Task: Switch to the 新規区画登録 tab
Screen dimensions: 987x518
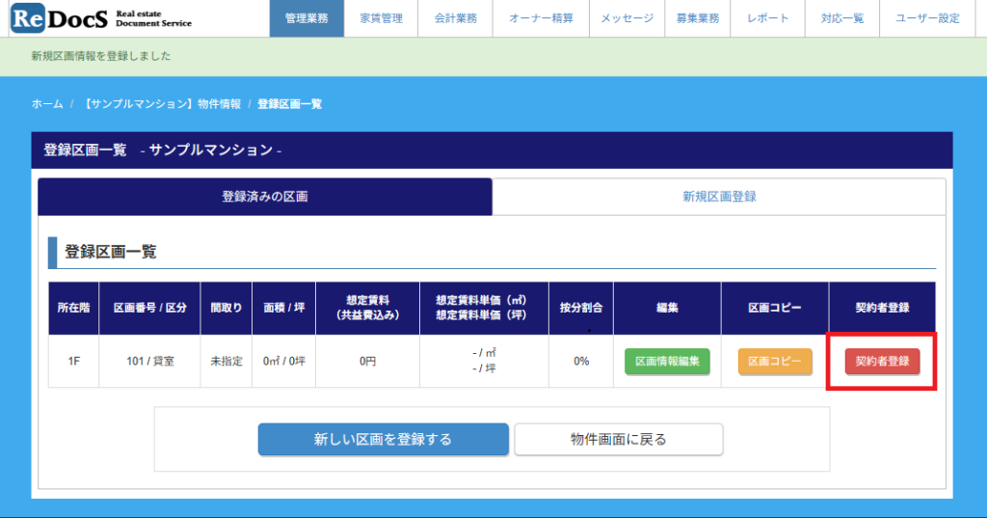Action: click(719, 197)
